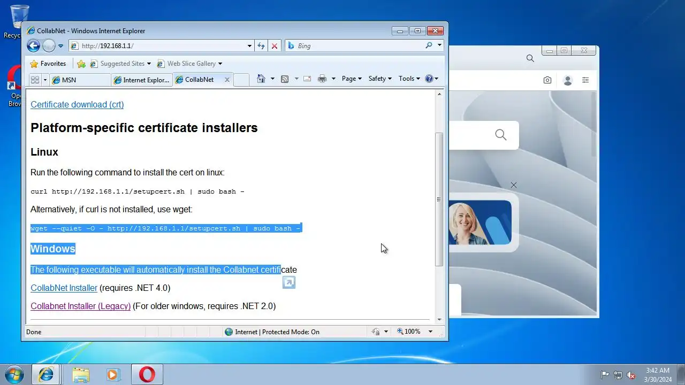Expand the address bar URL dropdown

249,46
